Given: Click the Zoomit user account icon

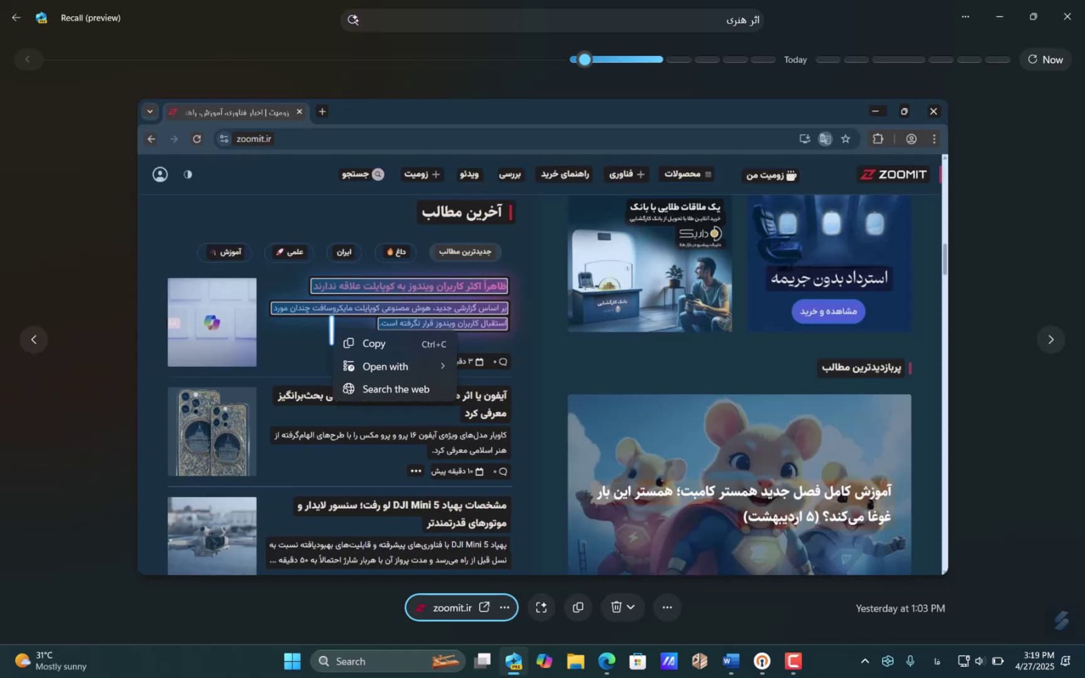Looking at the screenshot, I should pos(160,174).
